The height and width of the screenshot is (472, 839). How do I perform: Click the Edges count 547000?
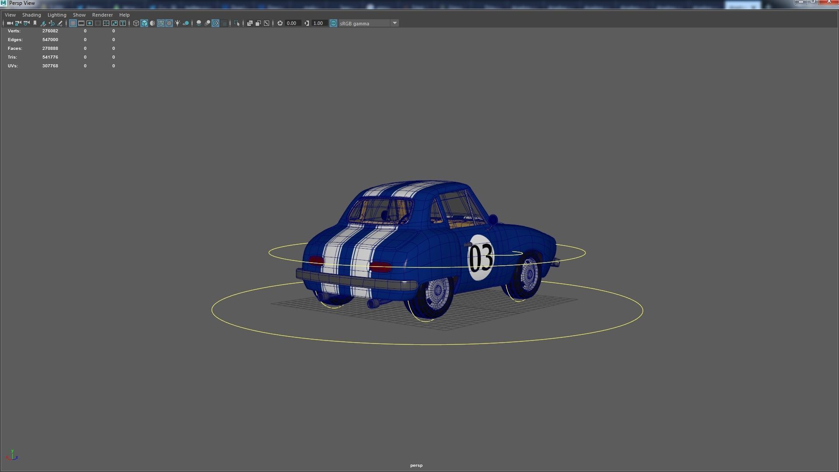pos(50,40)
